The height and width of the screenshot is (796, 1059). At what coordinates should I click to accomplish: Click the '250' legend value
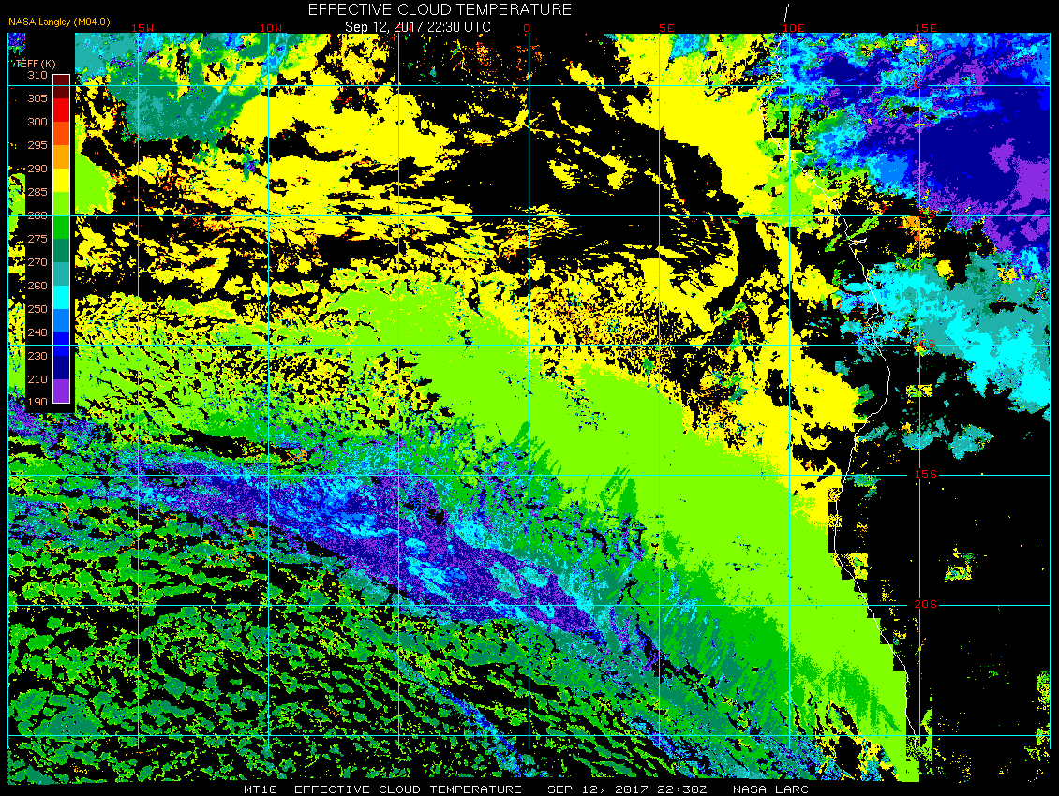click(x=37, y=308)
